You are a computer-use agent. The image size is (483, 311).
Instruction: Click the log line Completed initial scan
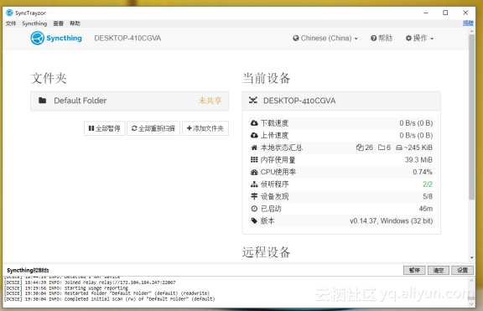[109, 299]
